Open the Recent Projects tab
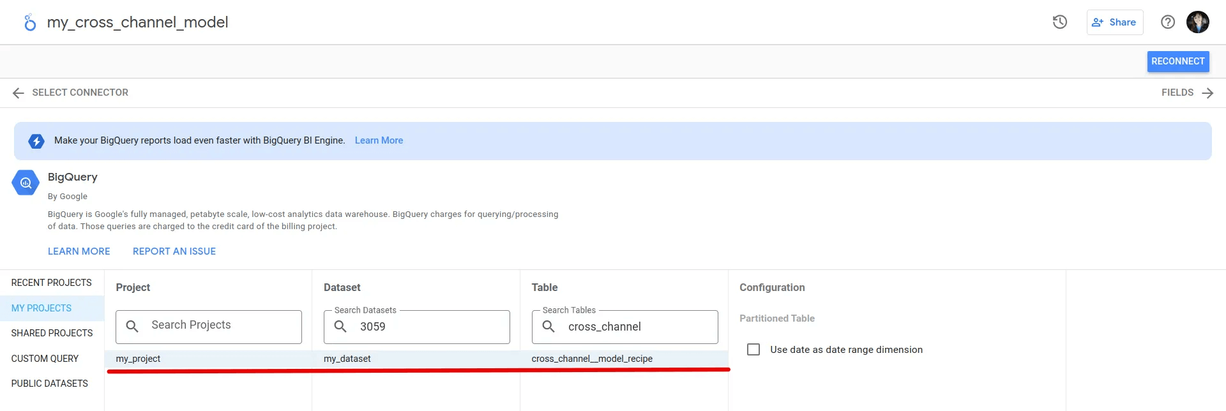1226x411 pixels. click(x=52, y=283)
